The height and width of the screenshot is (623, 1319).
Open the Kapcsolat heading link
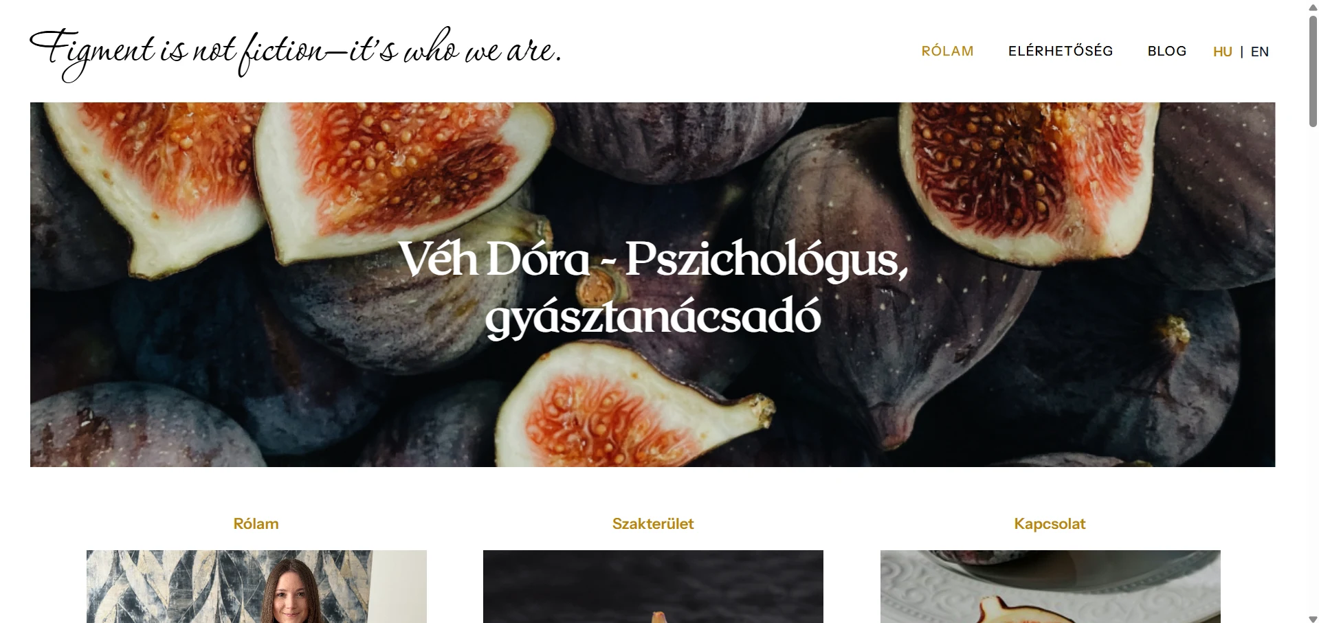pyautogui.click(x=1050, y=524)
